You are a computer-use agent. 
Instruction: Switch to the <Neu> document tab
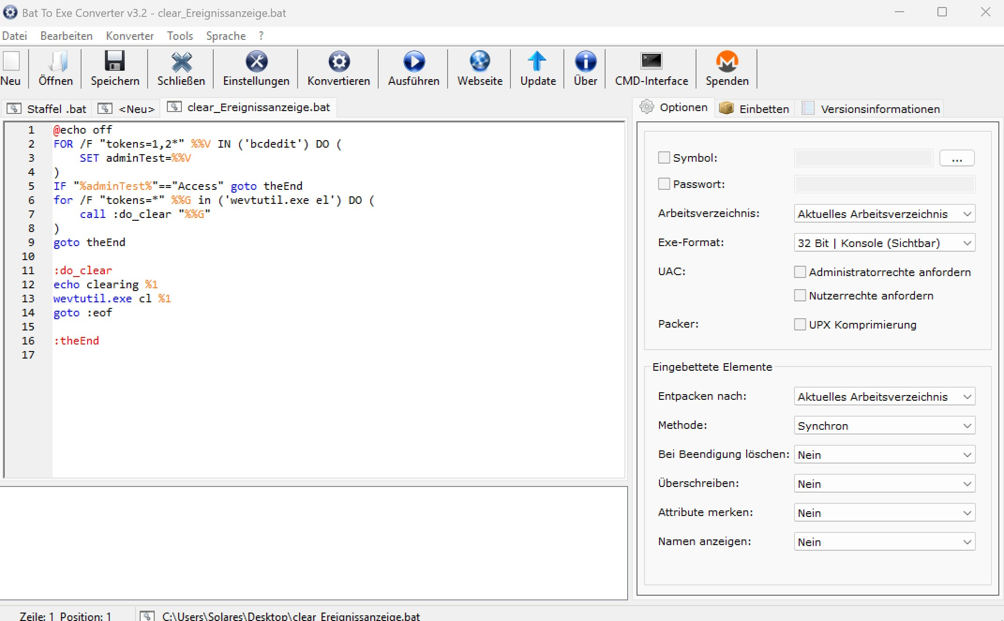pyautogui.click(x=127, y=109)
